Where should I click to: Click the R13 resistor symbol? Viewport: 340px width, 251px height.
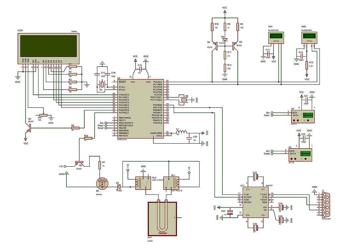(307, 65)
